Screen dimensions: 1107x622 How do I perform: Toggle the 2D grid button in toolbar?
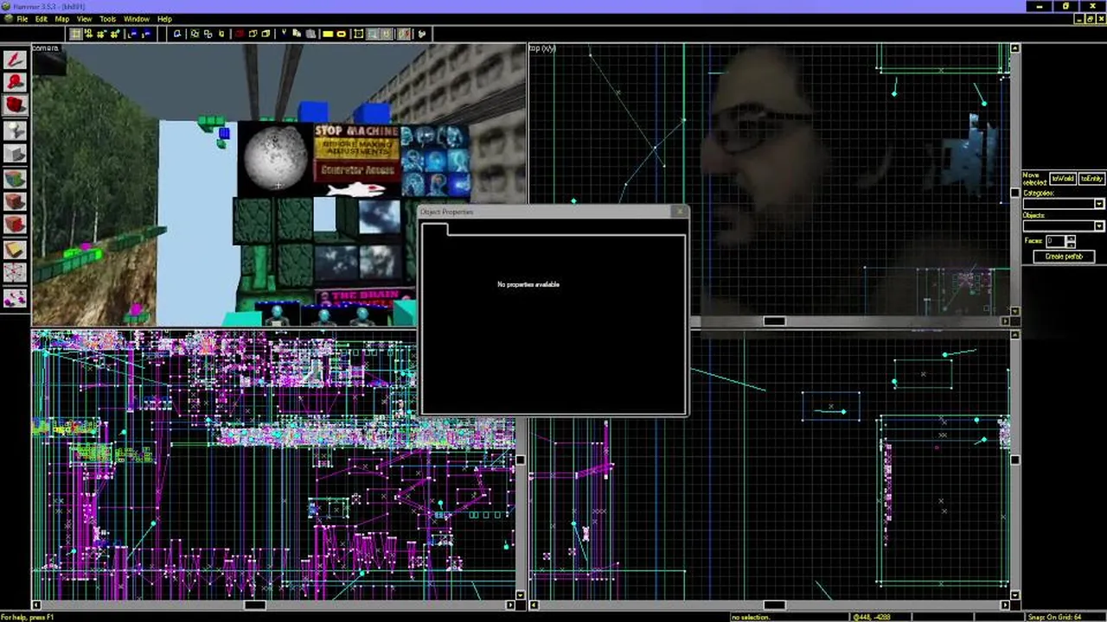[x=75, y=34]
